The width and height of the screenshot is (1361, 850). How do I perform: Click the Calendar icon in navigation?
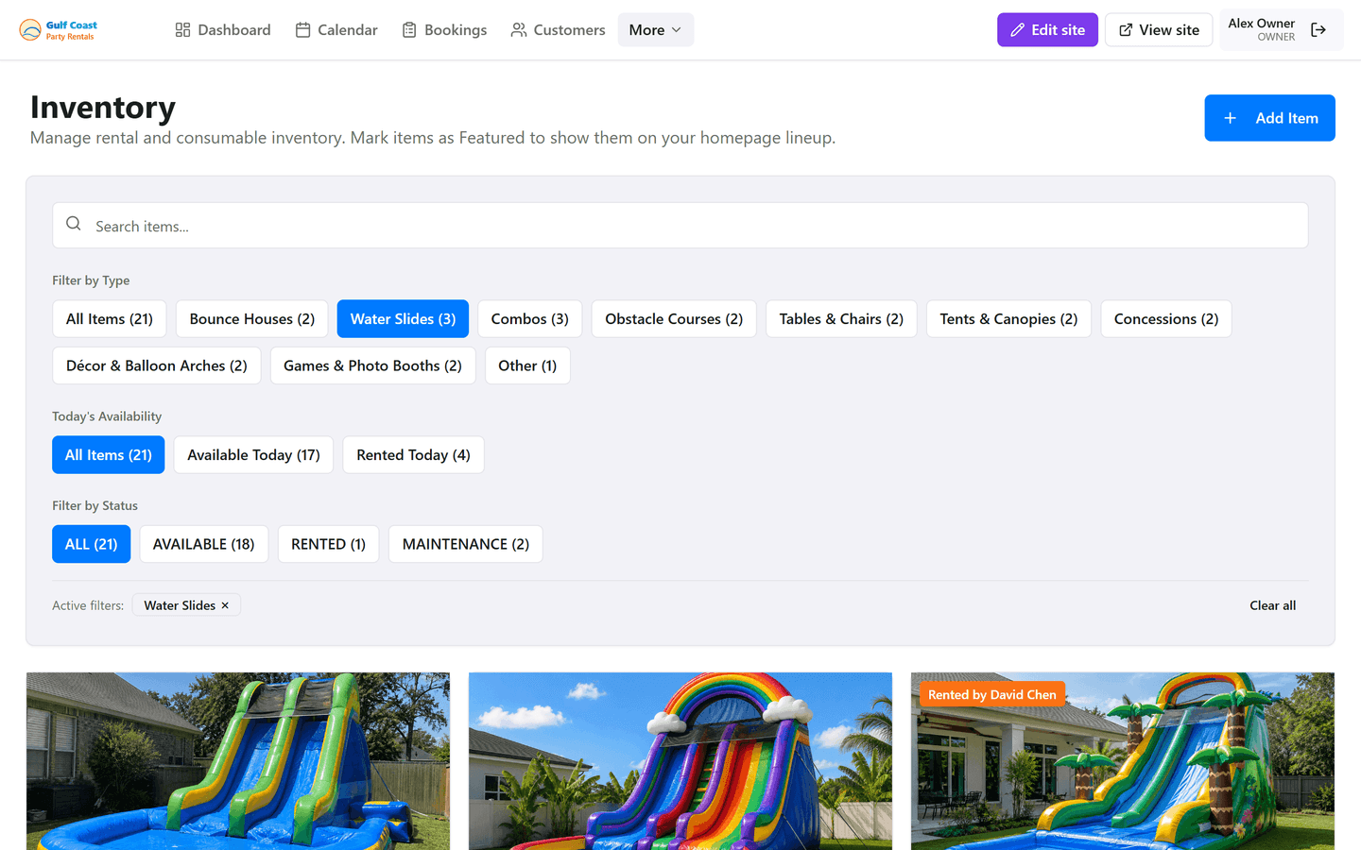click(x=302, y=30)
